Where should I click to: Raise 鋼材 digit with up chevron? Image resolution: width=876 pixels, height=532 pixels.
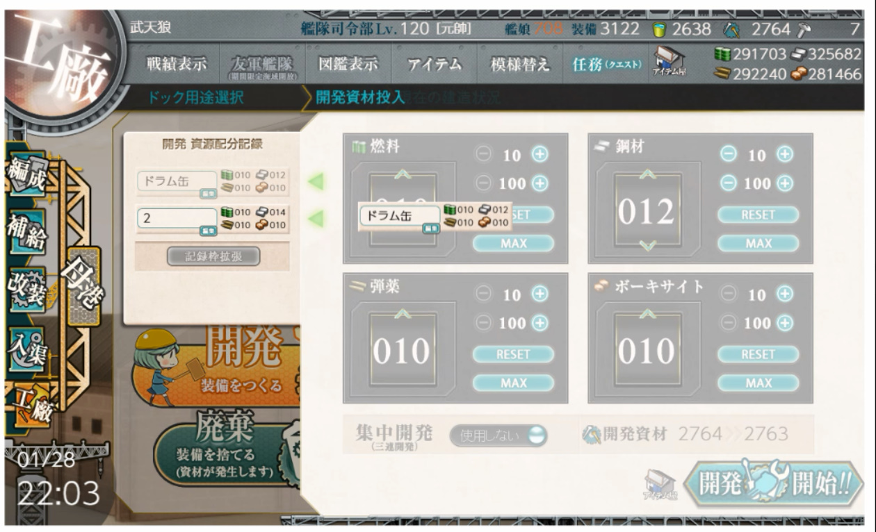[x=646, y=174]
